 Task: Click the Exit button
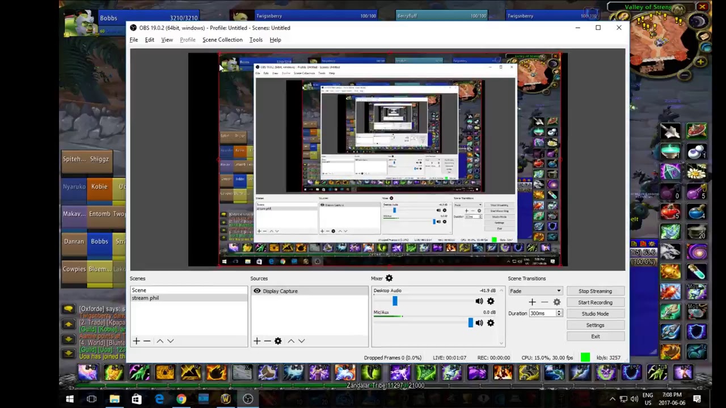pyautogui.click(x=595, y=337)
